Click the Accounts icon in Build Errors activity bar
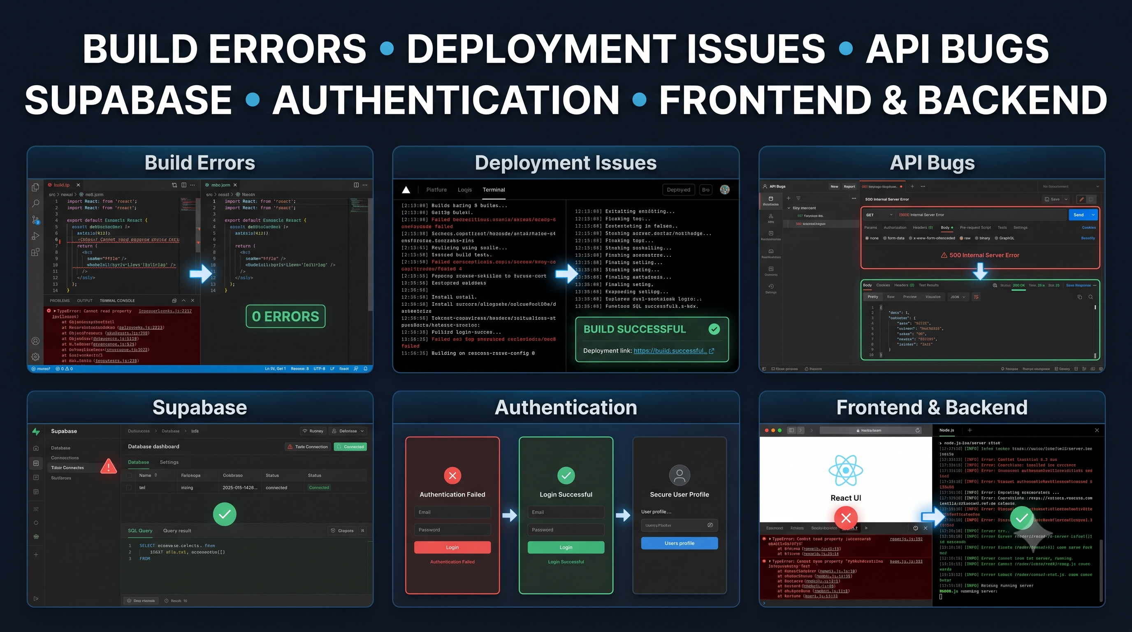 click(36, 341)
